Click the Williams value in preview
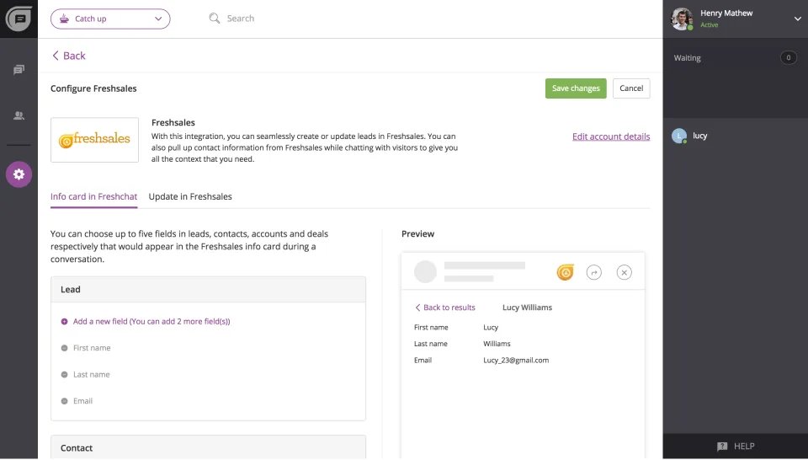 click(x=497, y=344)
